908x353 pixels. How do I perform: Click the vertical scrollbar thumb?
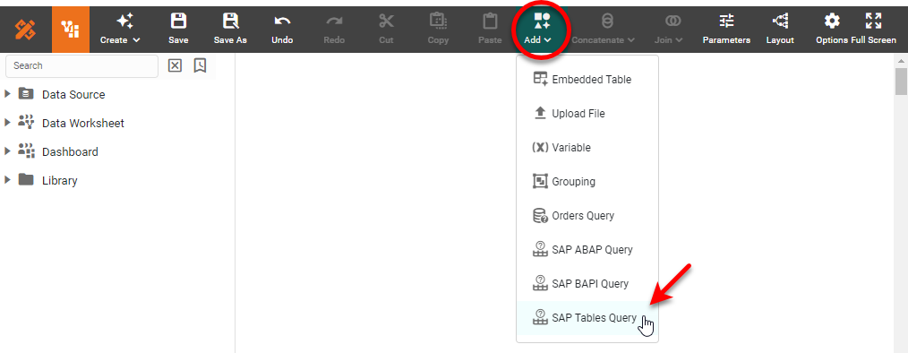(x=901, y=82)
